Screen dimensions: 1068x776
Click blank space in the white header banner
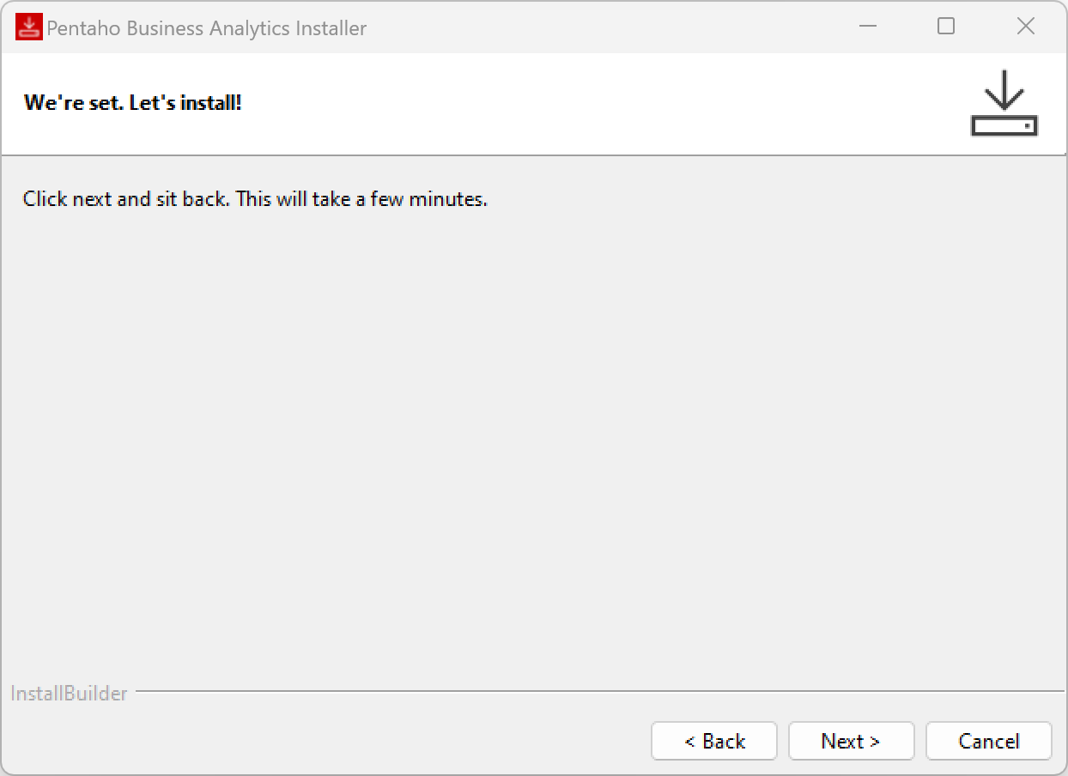coord(601,103)
